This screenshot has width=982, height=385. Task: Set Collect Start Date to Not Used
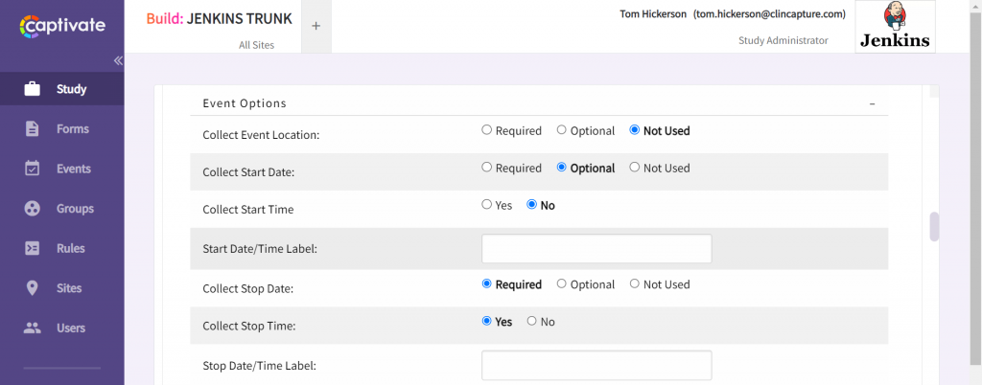tap(635, 168)
